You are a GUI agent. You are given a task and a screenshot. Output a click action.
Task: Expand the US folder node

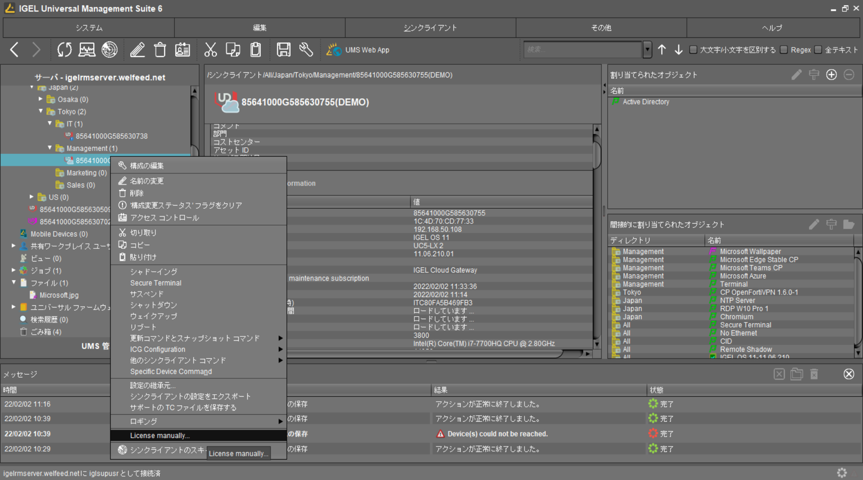[x=32, y=197]
